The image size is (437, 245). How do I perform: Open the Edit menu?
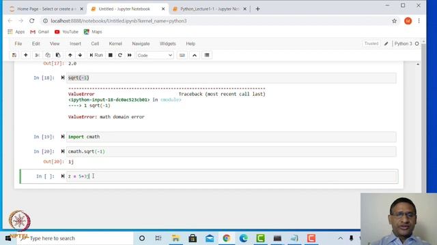tap(36, 44)
